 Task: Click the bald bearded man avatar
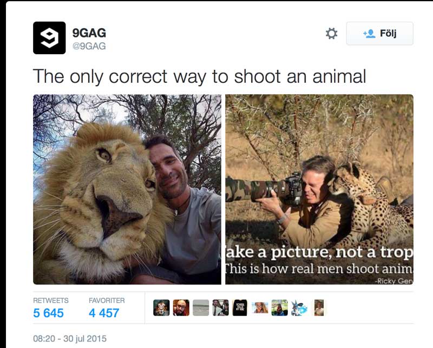tap(181, 307)
